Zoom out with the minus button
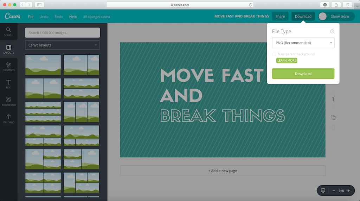This screenshot has width=360, height=201. tap(334, 191)
